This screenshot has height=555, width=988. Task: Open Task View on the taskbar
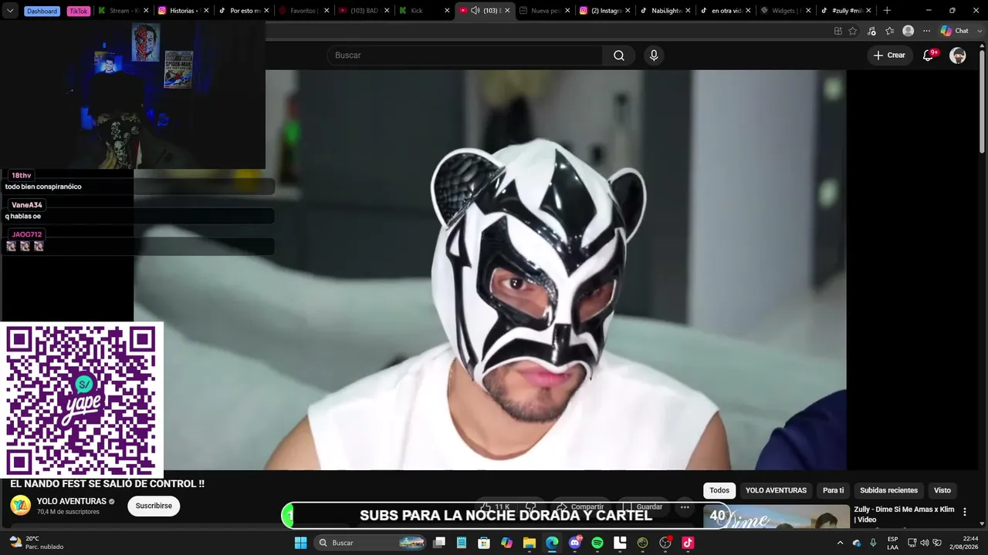tap(439, 543)
